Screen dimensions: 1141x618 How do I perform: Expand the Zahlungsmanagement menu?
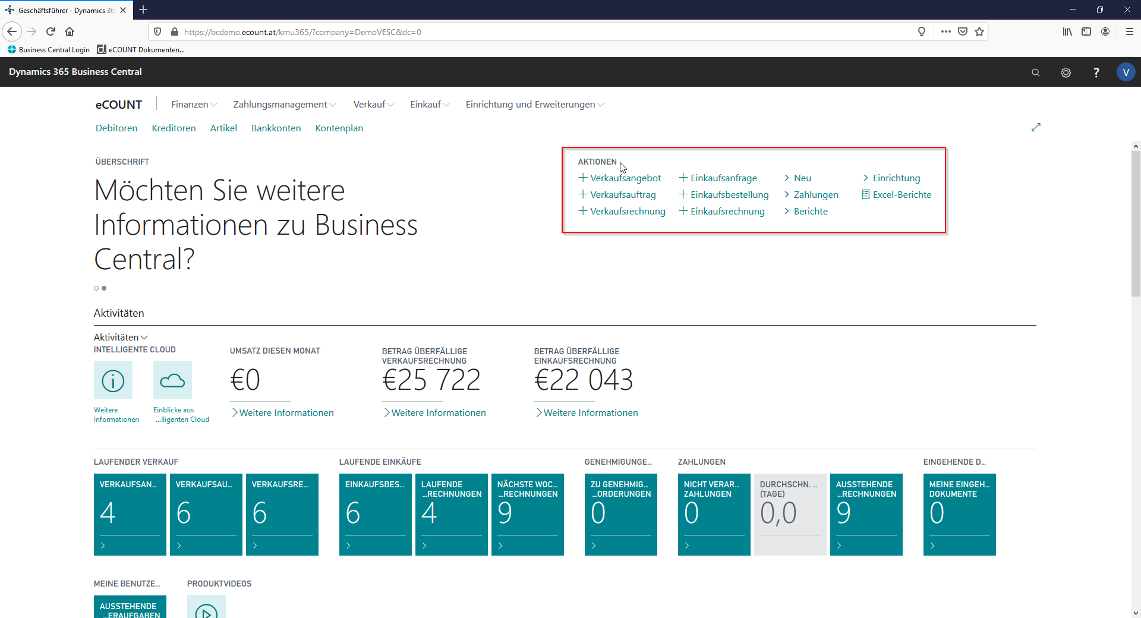point(285,105)
